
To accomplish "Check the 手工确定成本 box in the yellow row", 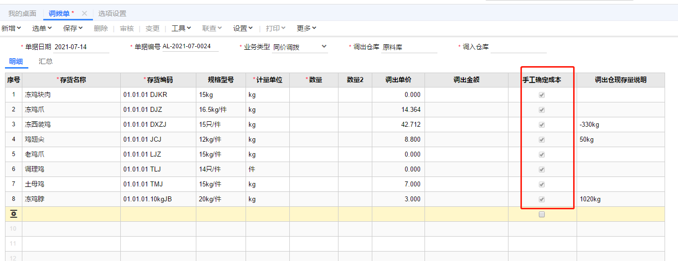I will point(542,214).
